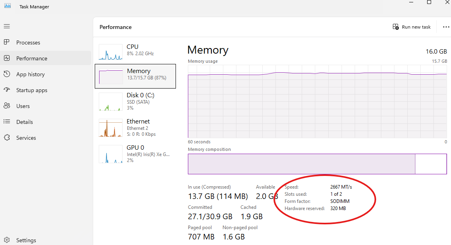
Task: Select the CPU performance graph
Action: [111, 52]
